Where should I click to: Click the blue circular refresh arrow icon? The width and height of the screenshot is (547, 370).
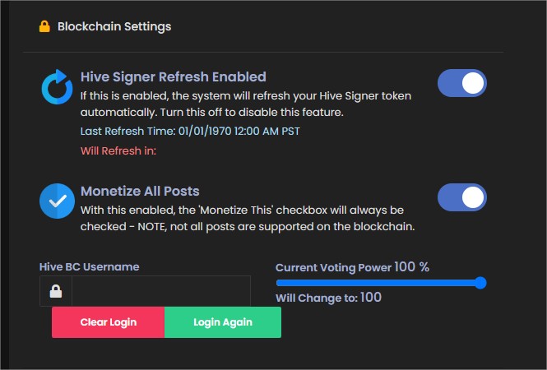(x=57, y=87)
